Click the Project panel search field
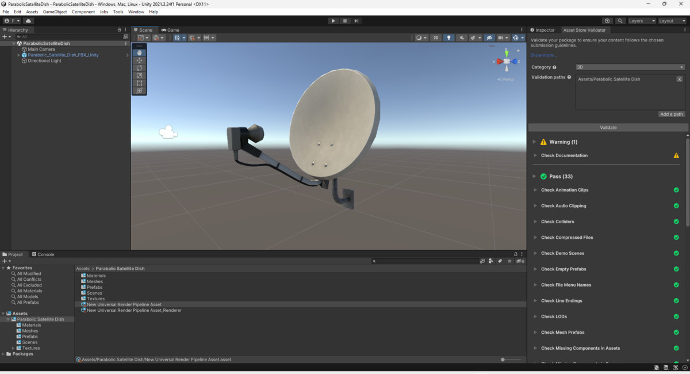 click(424, 261)
